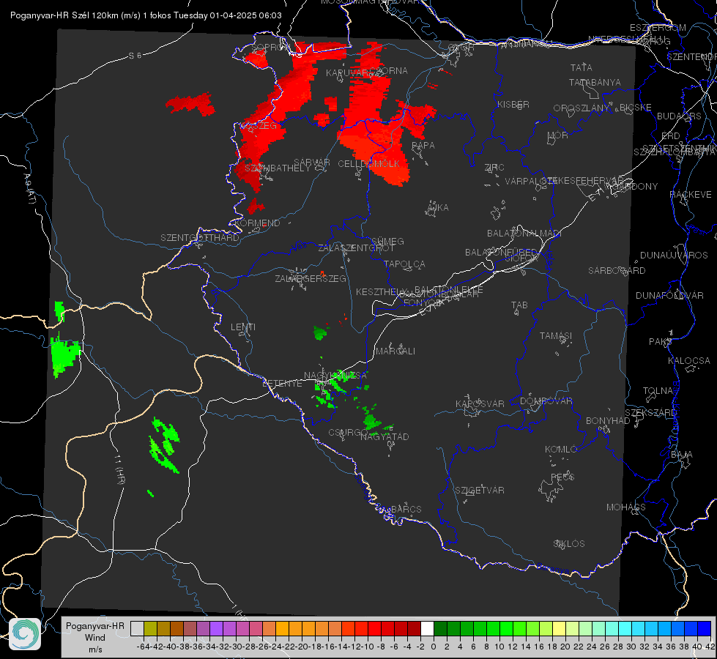Click the 'Poganyvar-HR Wind m/s' legend label
The image size is (717, 659).
coord(95,638)
